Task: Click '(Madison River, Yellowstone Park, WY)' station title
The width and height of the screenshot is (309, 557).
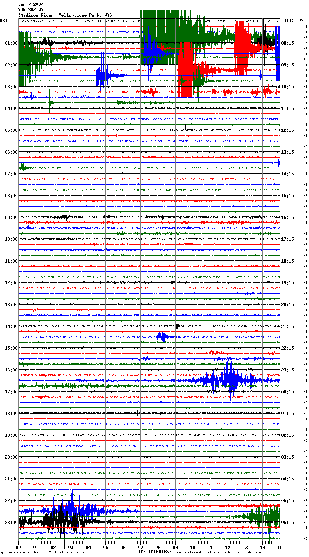Action: point(65,15)
